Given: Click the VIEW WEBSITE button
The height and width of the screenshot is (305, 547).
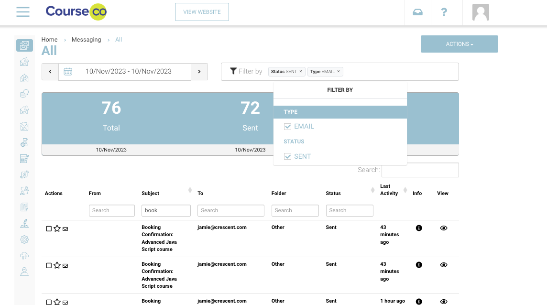Looking at the screenshot, I should (202, 12).
